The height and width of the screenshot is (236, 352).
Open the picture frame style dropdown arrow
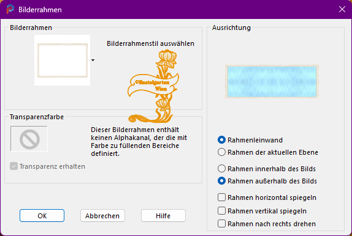pos(93,60)
